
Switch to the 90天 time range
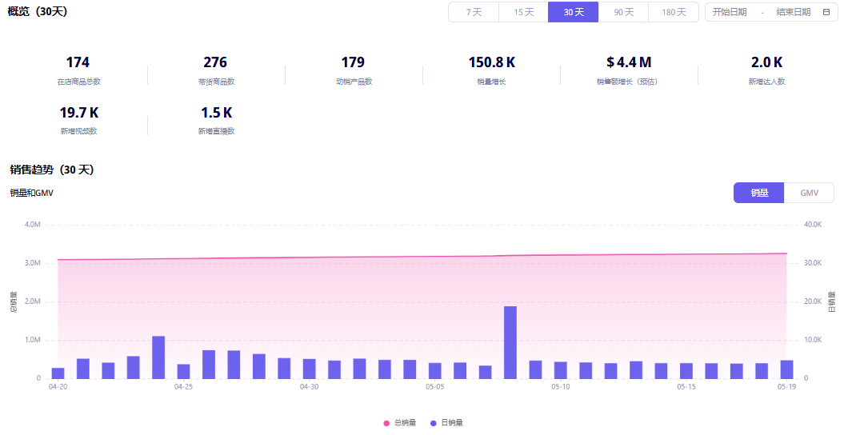coord(623,12)
